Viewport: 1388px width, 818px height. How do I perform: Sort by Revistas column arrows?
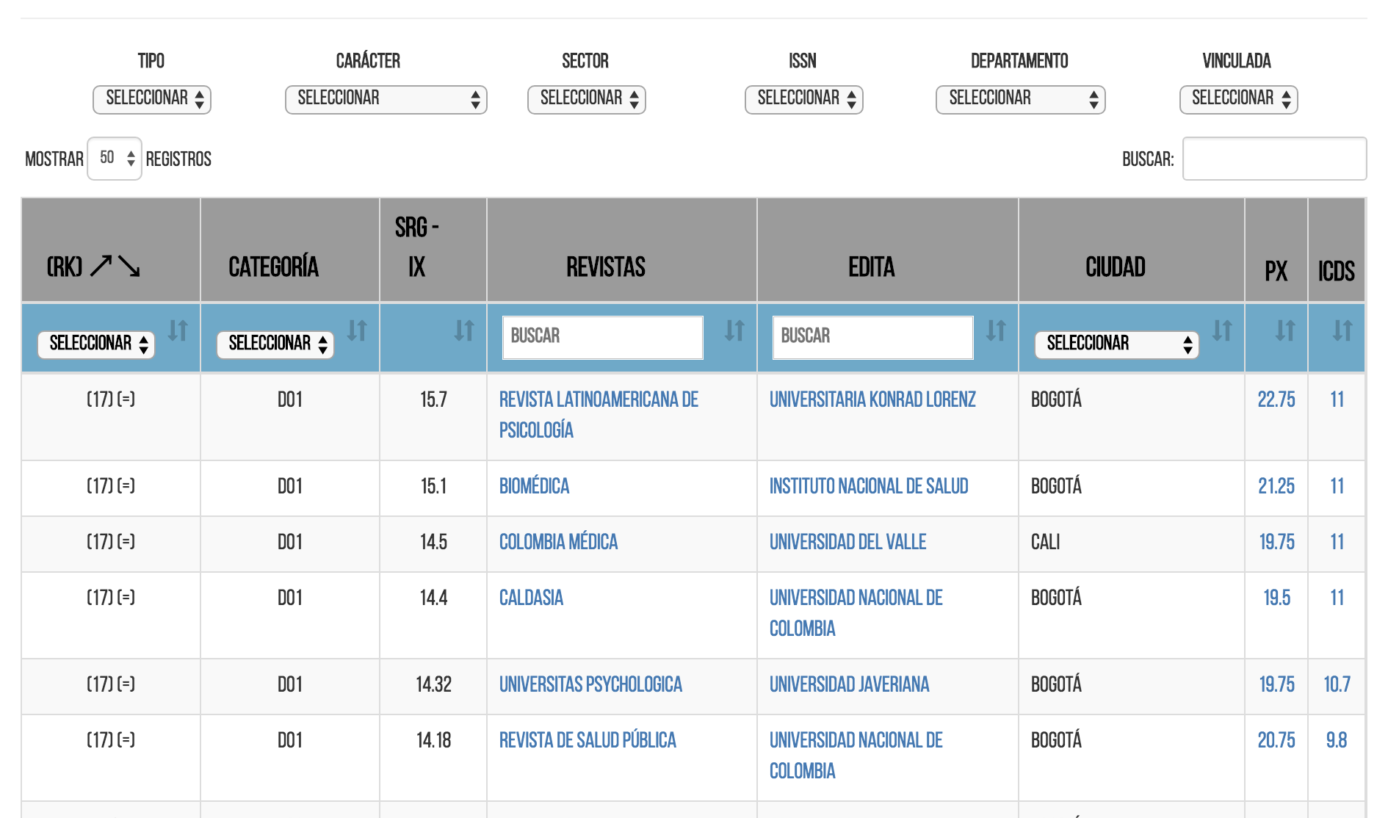(734, 330)
